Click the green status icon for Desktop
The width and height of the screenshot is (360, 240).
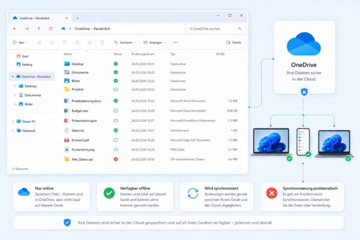(x=116, y=64)
